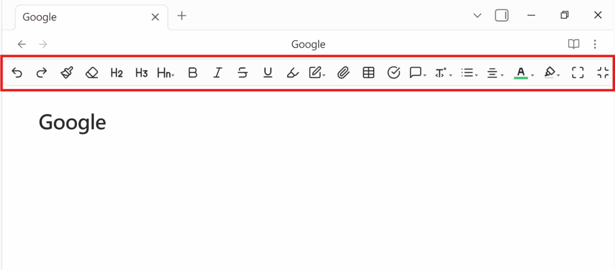615x270 pixels.
Task: Open the text alignment dropdown
Action: pyautogui.click(x=494, y=73)
